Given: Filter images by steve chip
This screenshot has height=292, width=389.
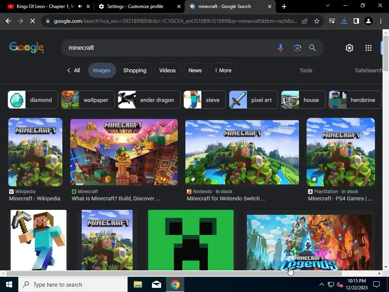Looking at the screenshot, I should point(205,100).
